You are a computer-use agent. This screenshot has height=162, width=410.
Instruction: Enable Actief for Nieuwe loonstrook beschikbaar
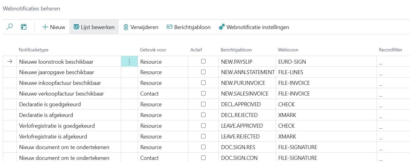coord(203,61)
